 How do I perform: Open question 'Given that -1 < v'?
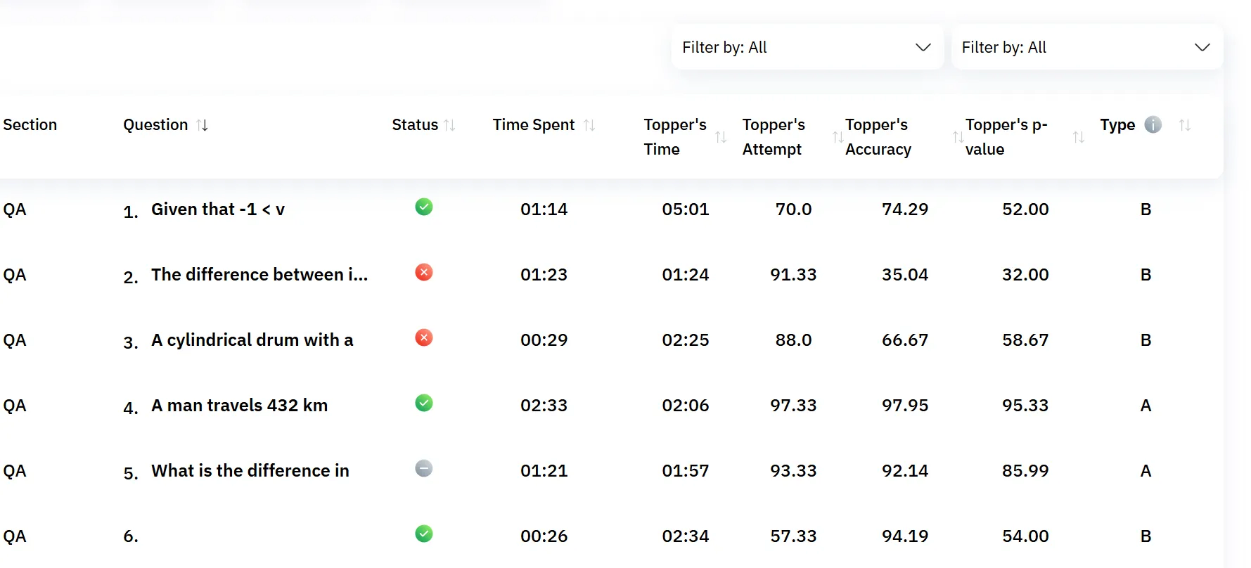(218, 209)
